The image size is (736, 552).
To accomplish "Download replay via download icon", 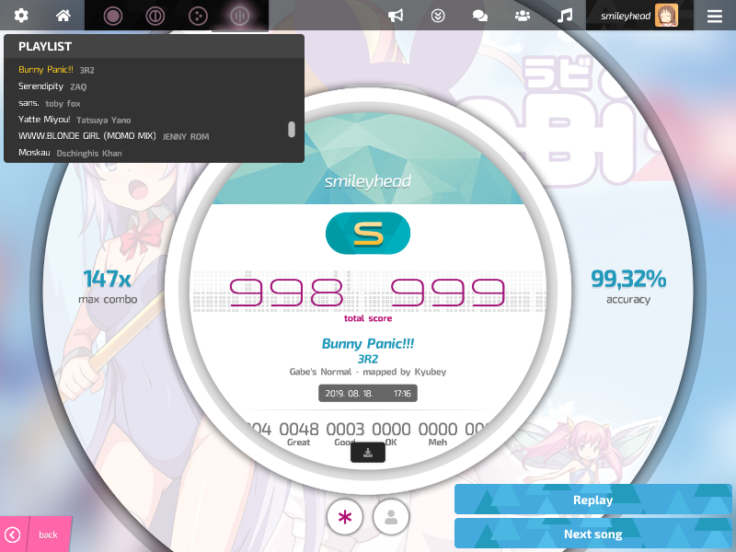I will pyautogui.click(x=368, y=453).
